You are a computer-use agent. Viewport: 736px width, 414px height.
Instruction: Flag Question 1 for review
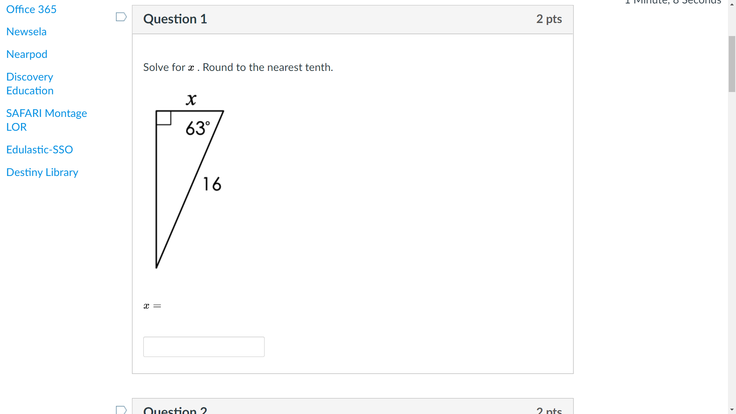coord(121,16)
